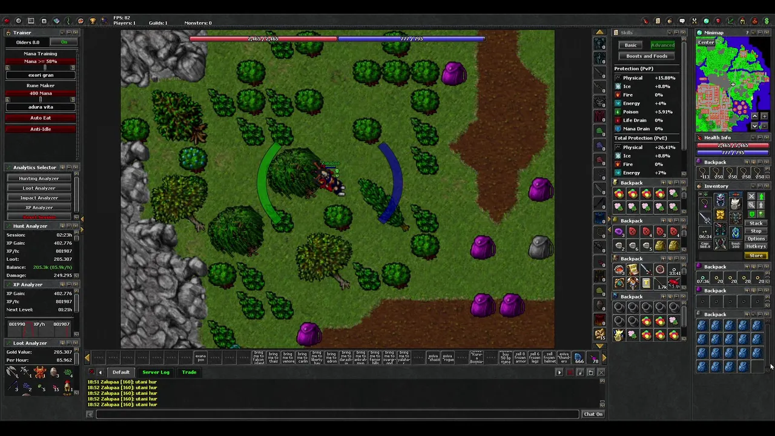Click the adura vita spell field

coord(41,107)
